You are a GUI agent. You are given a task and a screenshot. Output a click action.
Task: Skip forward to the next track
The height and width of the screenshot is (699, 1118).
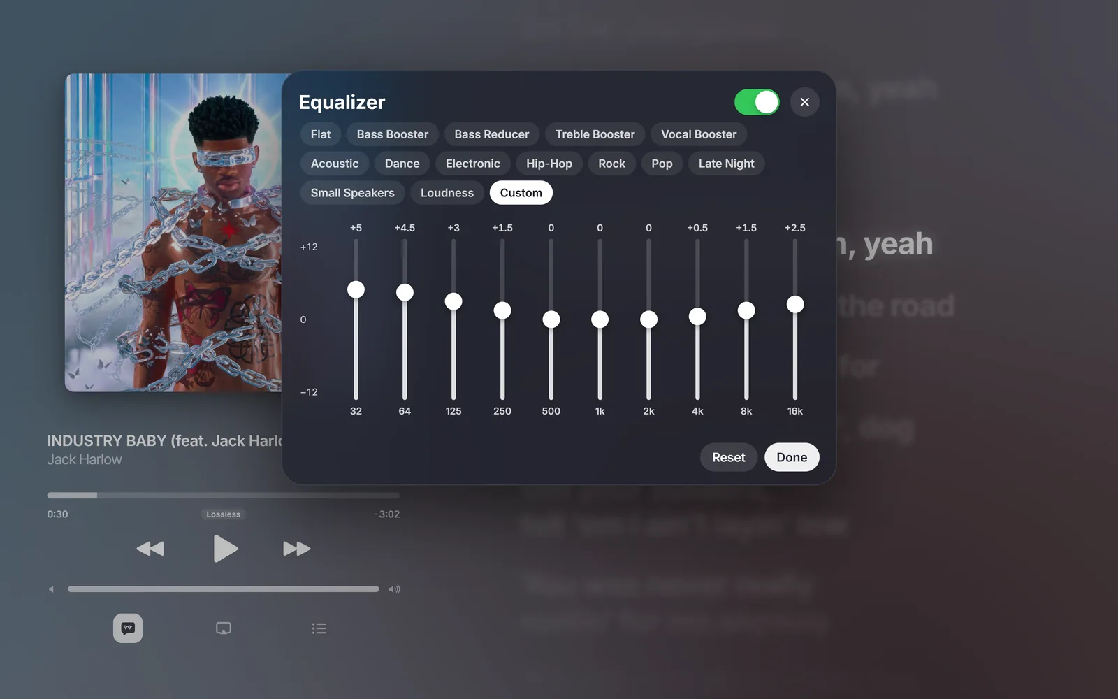tap(297, 549)
